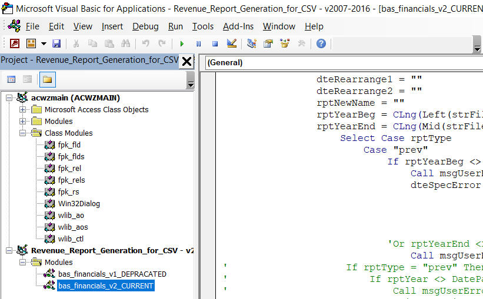Click the View Microsoft Access toolbar icon

tap(15, 43)
